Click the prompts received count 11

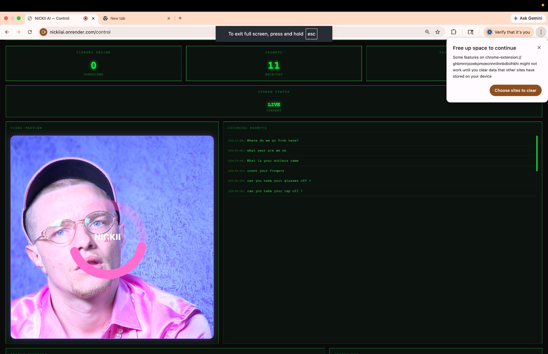coord(274,65)
